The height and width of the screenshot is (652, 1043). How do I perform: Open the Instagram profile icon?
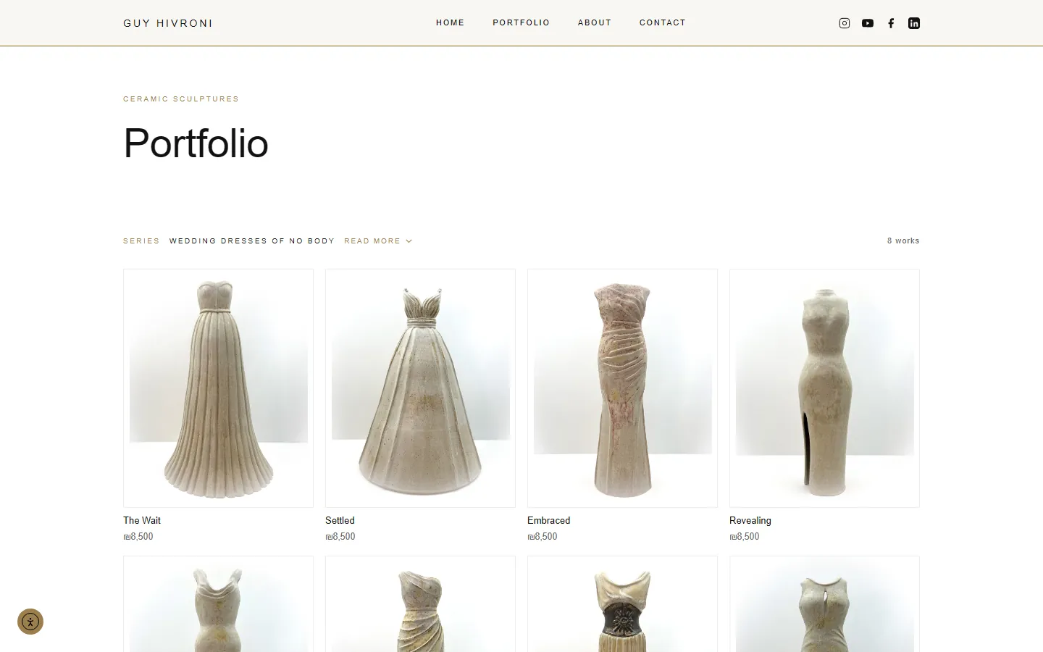(845, 23)
